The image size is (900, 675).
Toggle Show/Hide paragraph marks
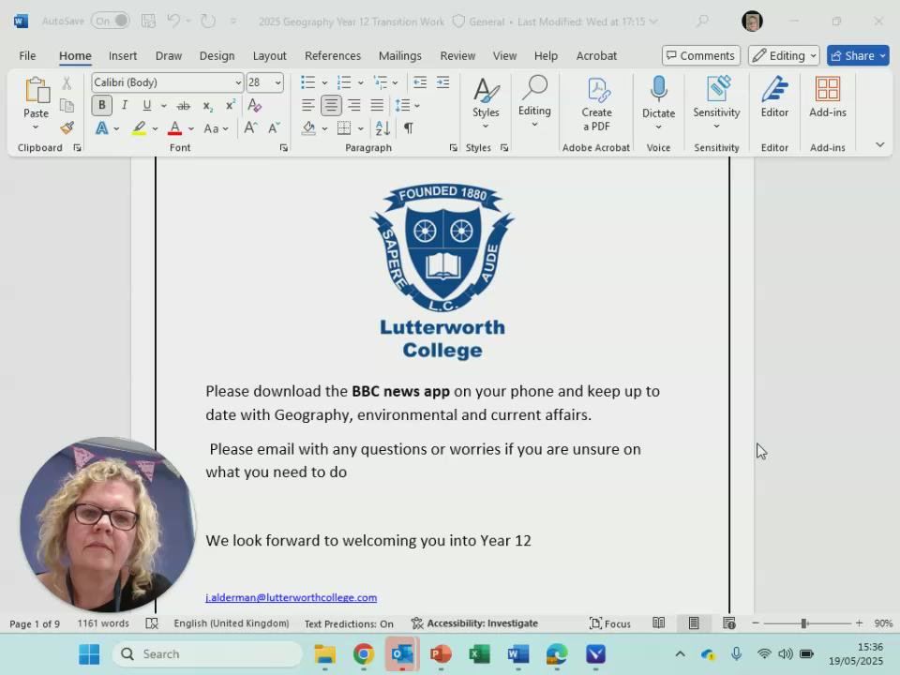pyautogui.click(x=409, y=128)
